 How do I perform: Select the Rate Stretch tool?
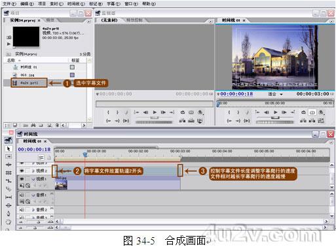tap(9, 181)
